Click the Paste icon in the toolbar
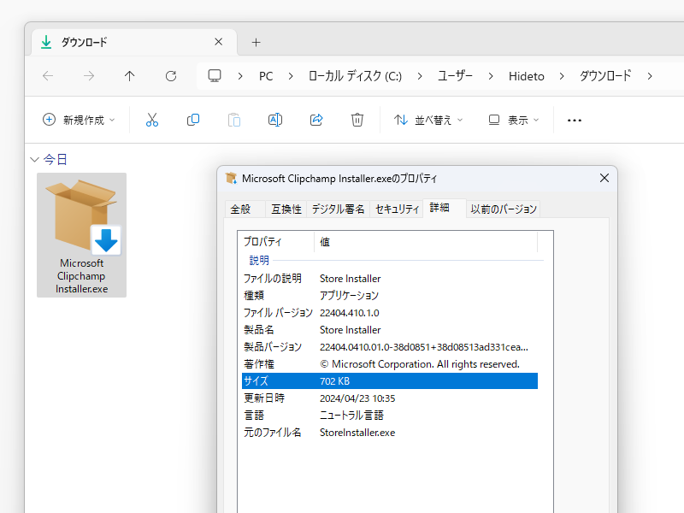The width and height of the screenshot is (684, 513). pyautogui.click(x=233, y=120)
